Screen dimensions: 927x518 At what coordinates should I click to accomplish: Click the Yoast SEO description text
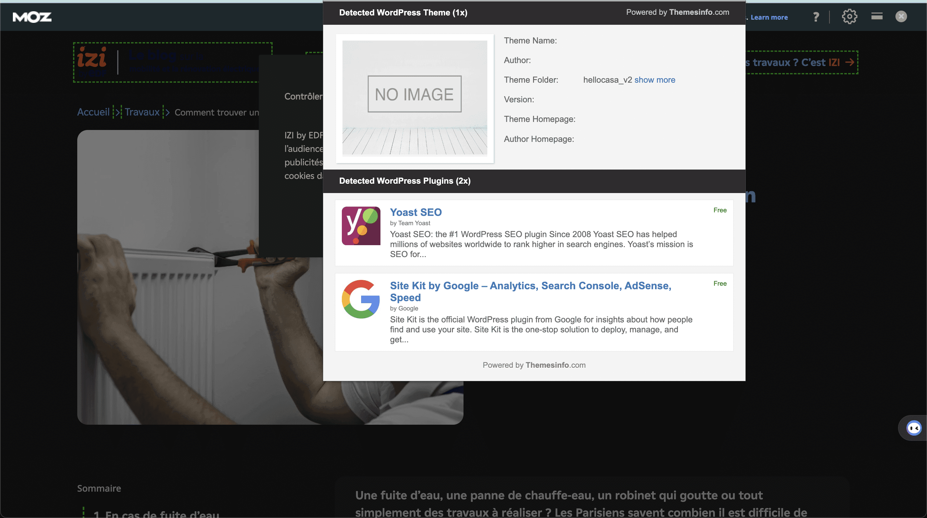(541, 244)
